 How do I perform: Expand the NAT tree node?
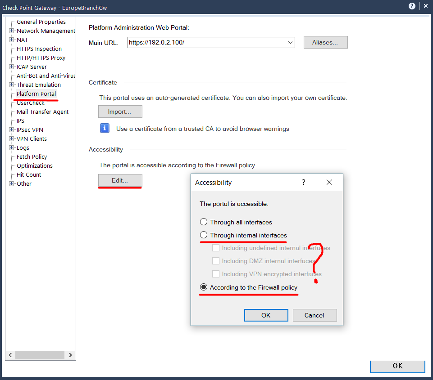pos(11,40)
